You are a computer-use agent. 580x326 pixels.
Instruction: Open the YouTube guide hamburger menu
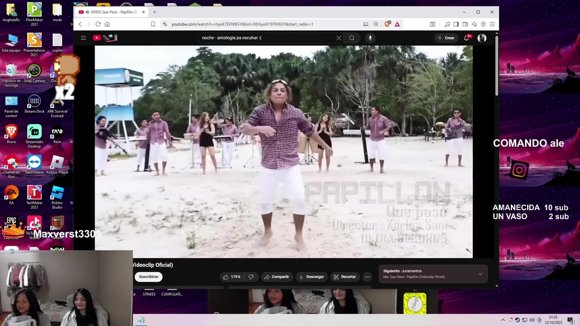click(83, 38)
